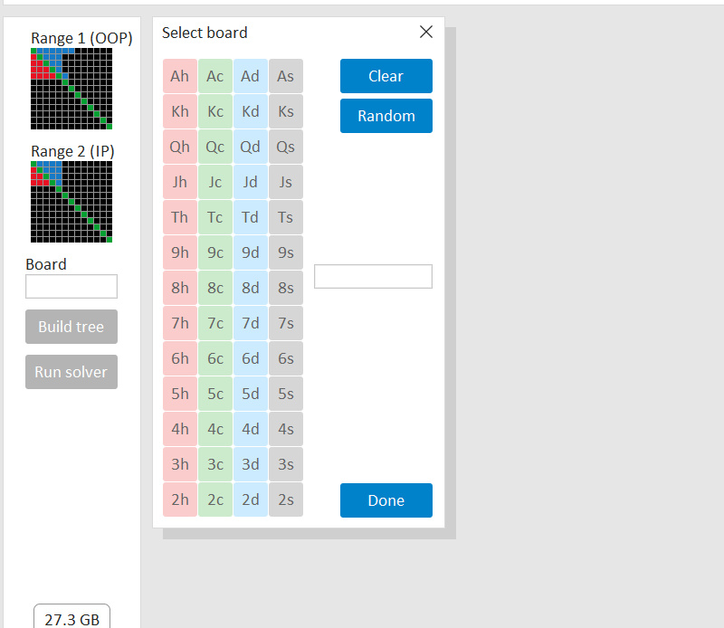The image size is (724, 628).
Task: Confirm board with Done button
Action: point(386,500)
